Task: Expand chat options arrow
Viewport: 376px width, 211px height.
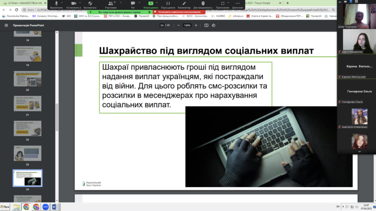Action: click(140, 3)
